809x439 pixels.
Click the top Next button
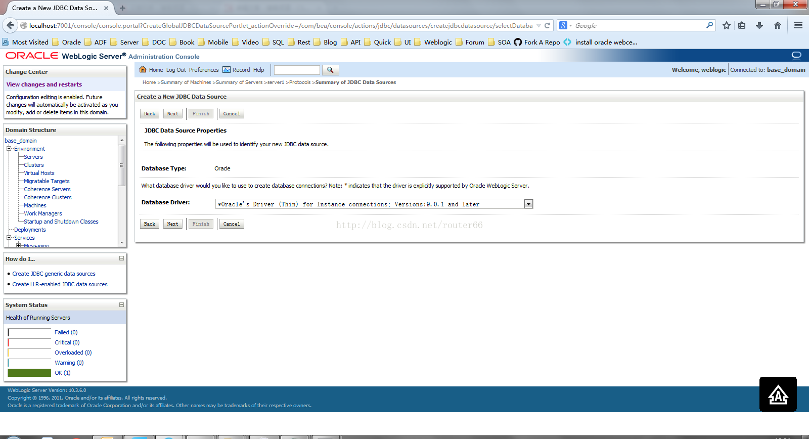tap(172, 114)
